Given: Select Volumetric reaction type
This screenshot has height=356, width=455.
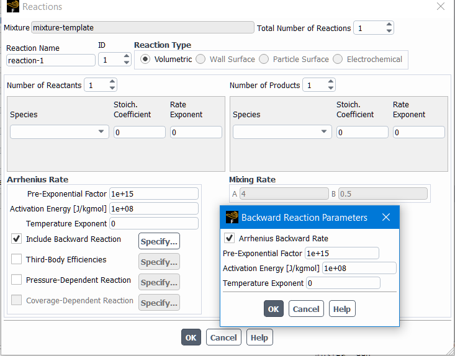Looking at the screenshot, I should click(x=145, y=59).
